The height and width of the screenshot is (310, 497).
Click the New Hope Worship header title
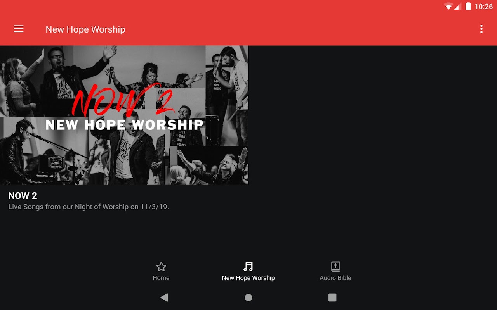(x=85, y=29)
